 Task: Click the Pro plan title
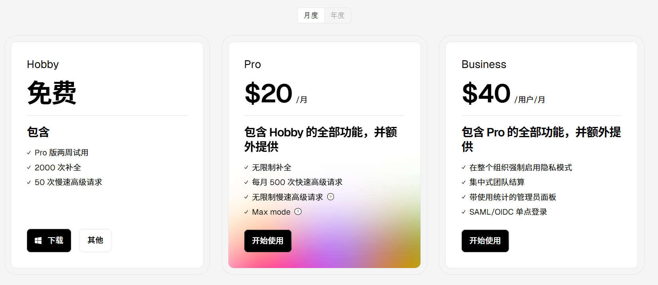pos(252,64)
